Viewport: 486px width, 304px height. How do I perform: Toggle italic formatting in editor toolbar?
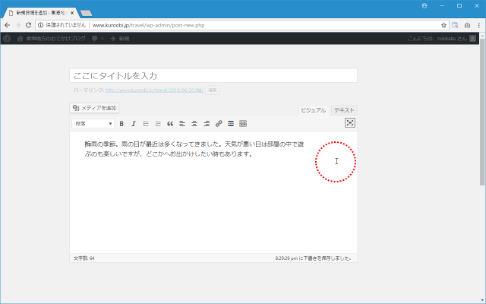[134, 123]
